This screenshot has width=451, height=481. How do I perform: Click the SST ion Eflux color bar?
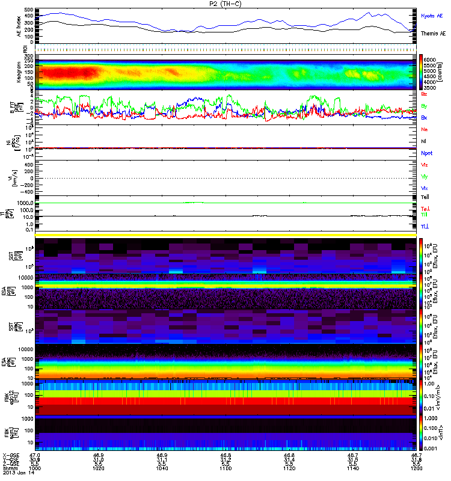[x=421, y=256]
